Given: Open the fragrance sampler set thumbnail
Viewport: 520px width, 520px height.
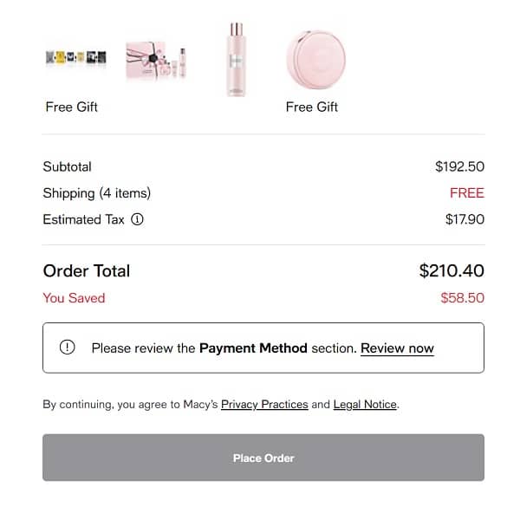Looking at the screenshot, I should pyautogui.click(x=75, y=58).
